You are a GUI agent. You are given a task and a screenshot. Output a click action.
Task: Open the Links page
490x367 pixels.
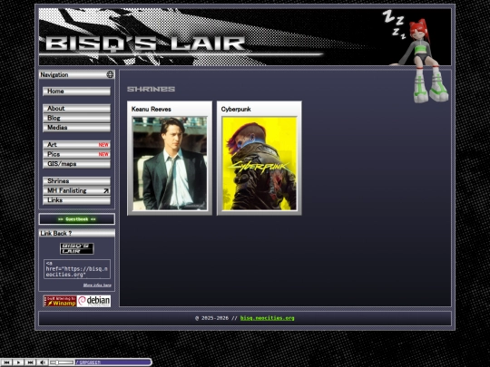76,200
